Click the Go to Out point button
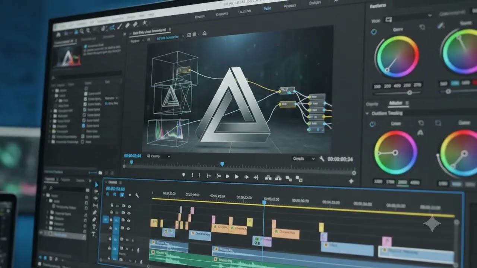This screenshot has width=477, height=268. click(256, 177)
